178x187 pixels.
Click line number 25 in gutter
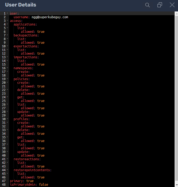[4, 101]
